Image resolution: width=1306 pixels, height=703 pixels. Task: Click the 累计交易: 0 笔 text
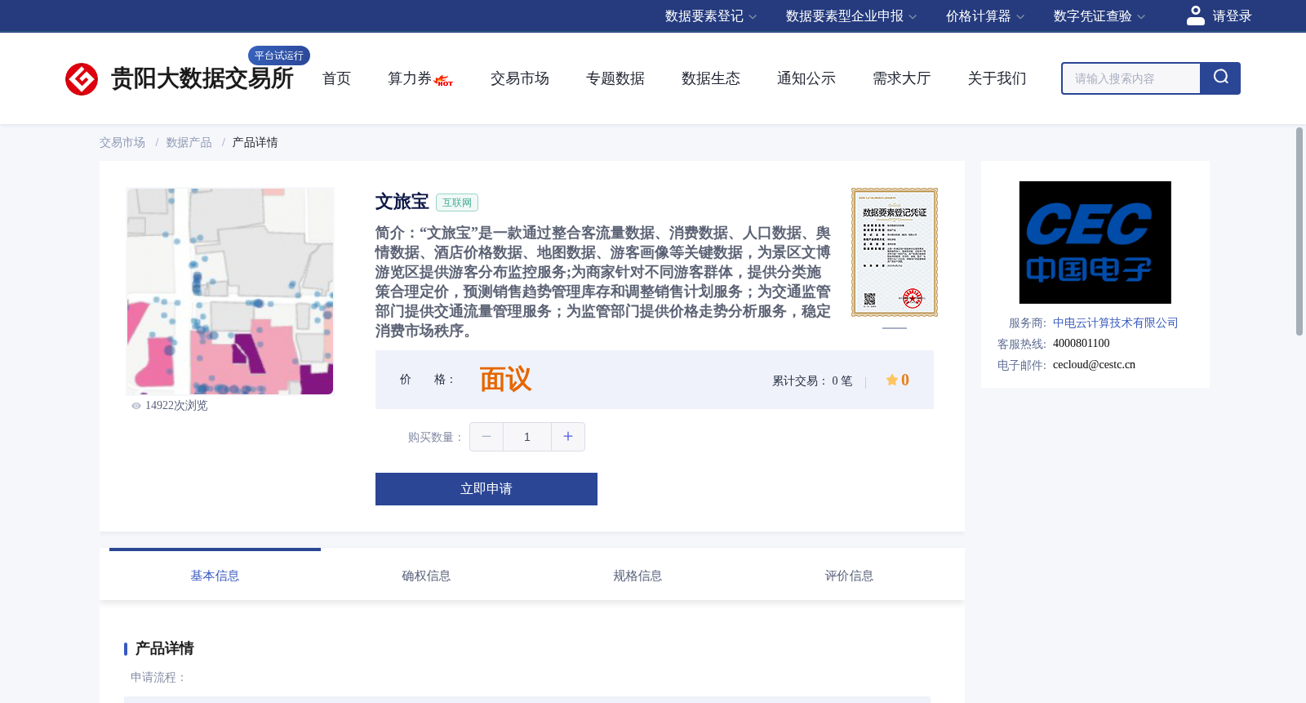click(812, 381)
